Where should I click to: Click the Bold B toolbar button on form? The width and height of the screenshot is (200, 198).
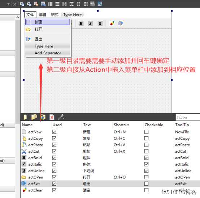[81, 23]
